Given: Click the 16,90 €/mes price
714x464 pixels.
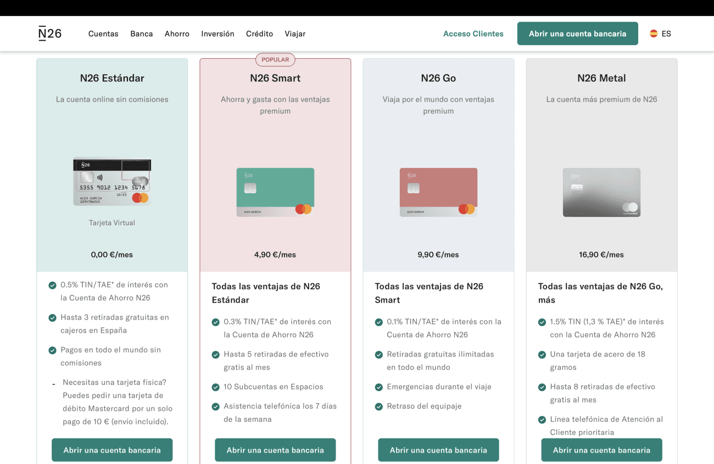Looking at the screenshot, I should pyautogui.click(x=601, y=254).
